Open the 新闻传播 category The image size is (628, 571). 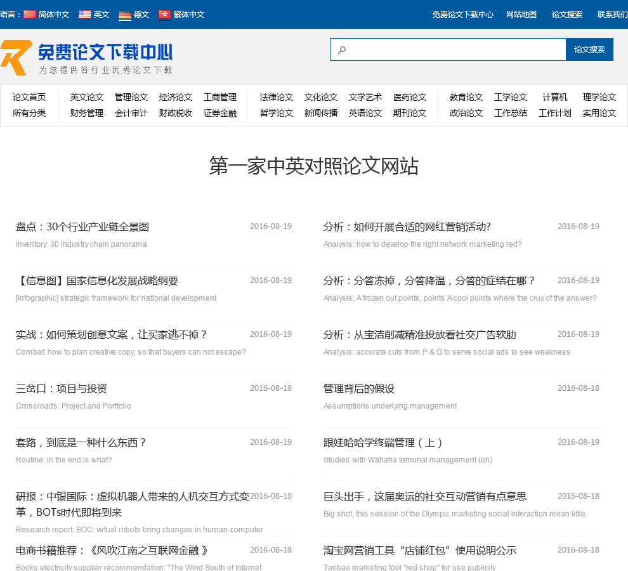tap(321, 113)
